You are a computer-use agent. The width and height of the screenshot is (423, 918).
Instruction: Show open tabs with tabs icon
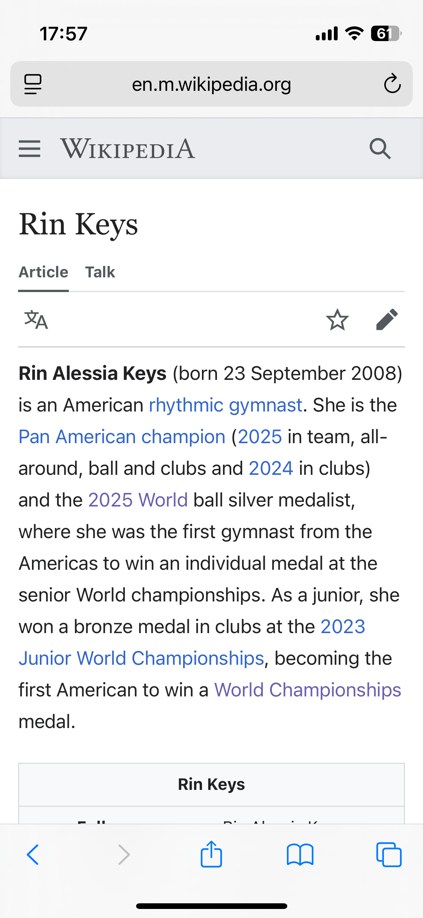[389, 854]
